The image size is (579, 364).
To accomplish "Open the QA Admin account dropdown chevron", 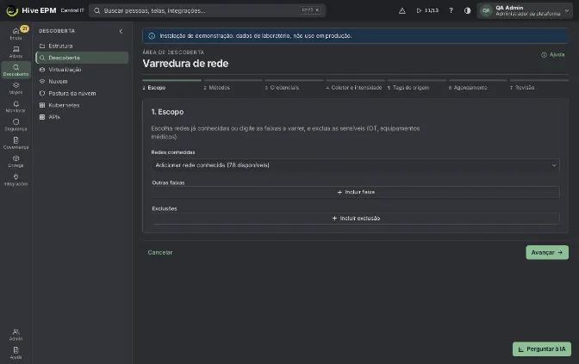I will pyautogui.click(x=567, y=10).
